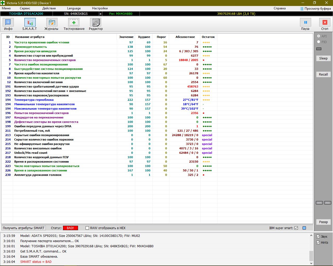Click the Пауза pause button
This screenshot has height=266, width=333.
(x=305, y=24)
